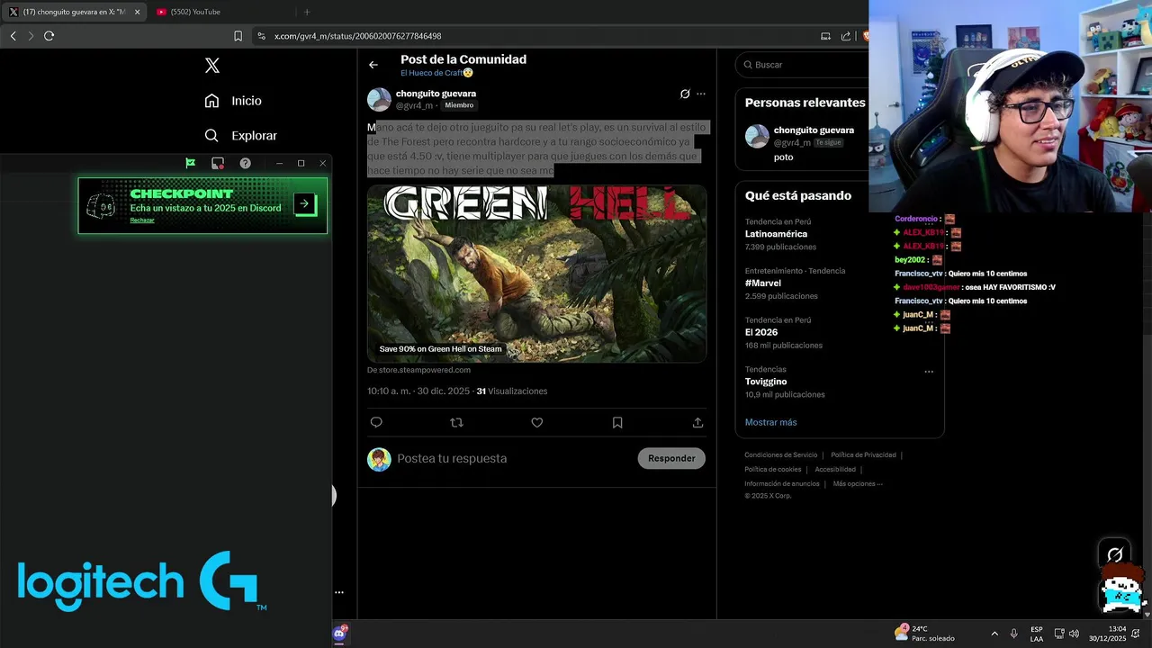Click the chonguito guevara author name on post
Screen dimensions: 1152x648
pyautogui.click(x=436, y=94)
